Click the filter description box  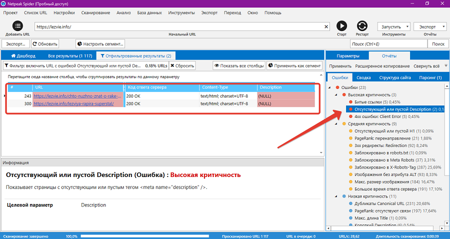[85, 65]
